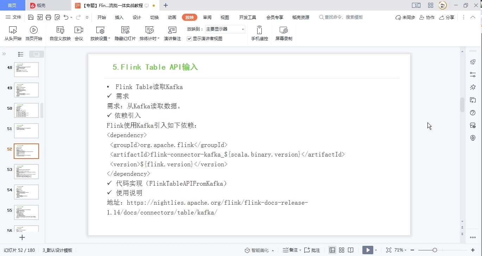The width and height of the screenshot is (482, 256).
Task: Switch to the 开发工具 ribbon tab
Action: 247,17
